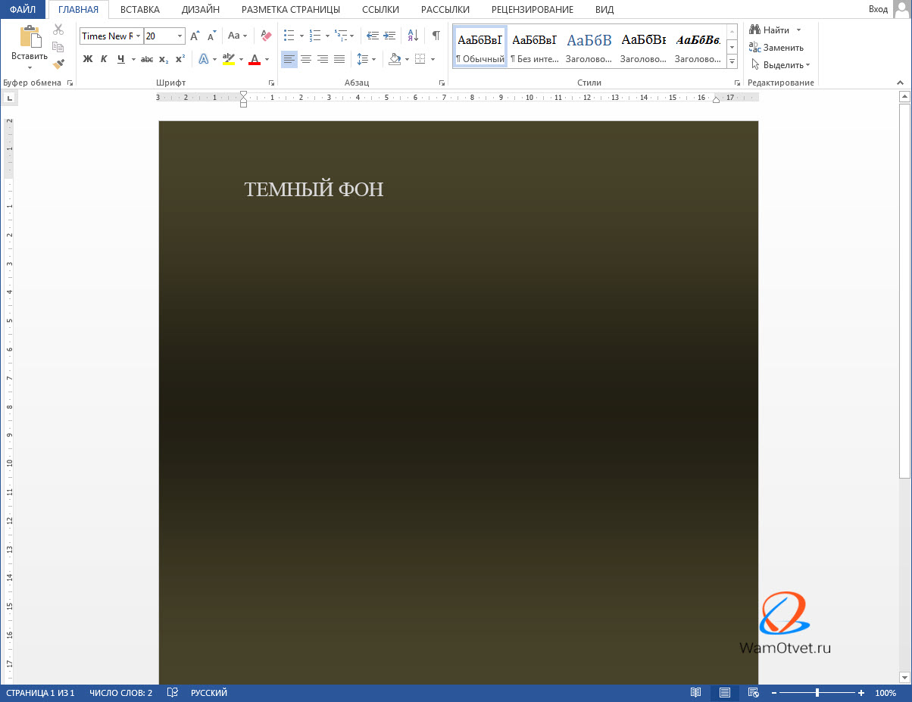Open the ФАЙЛ tab
Screen dimensions: 912x702
point(23,10)
